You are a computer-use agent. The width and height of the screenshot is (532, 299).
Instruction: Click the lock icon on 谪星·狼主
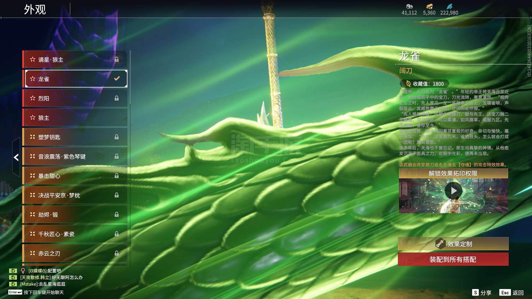pos(117,60)
